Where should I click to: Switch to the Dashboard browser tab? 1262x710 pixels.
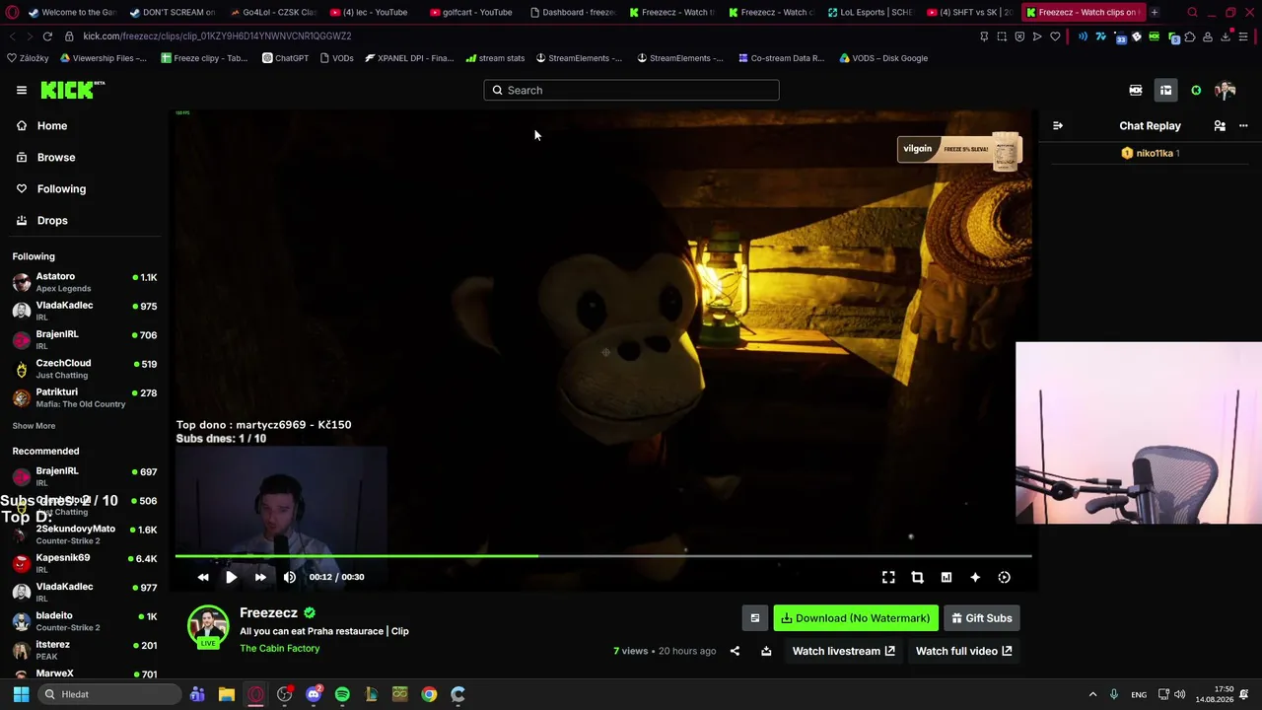pyautogui.click(x=572, y=12)
